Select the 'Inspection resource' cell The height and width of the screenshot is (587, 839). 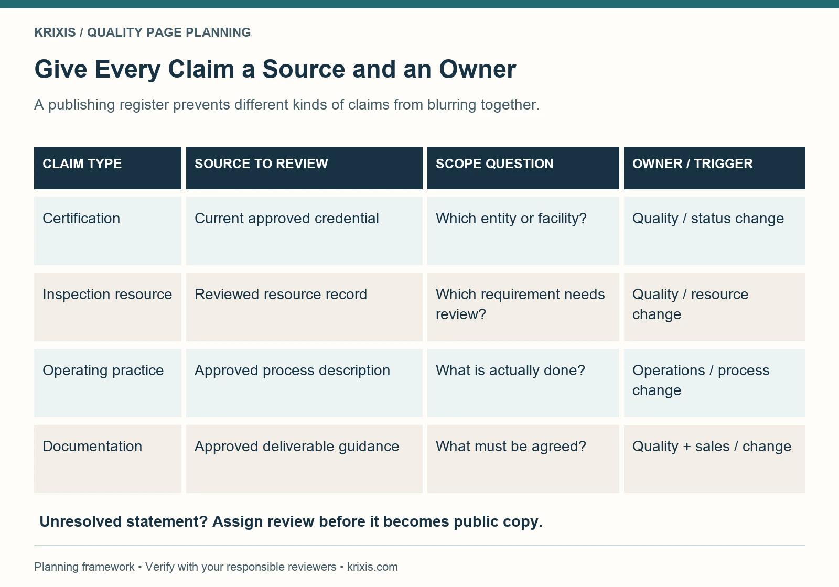tap(107, 307)
